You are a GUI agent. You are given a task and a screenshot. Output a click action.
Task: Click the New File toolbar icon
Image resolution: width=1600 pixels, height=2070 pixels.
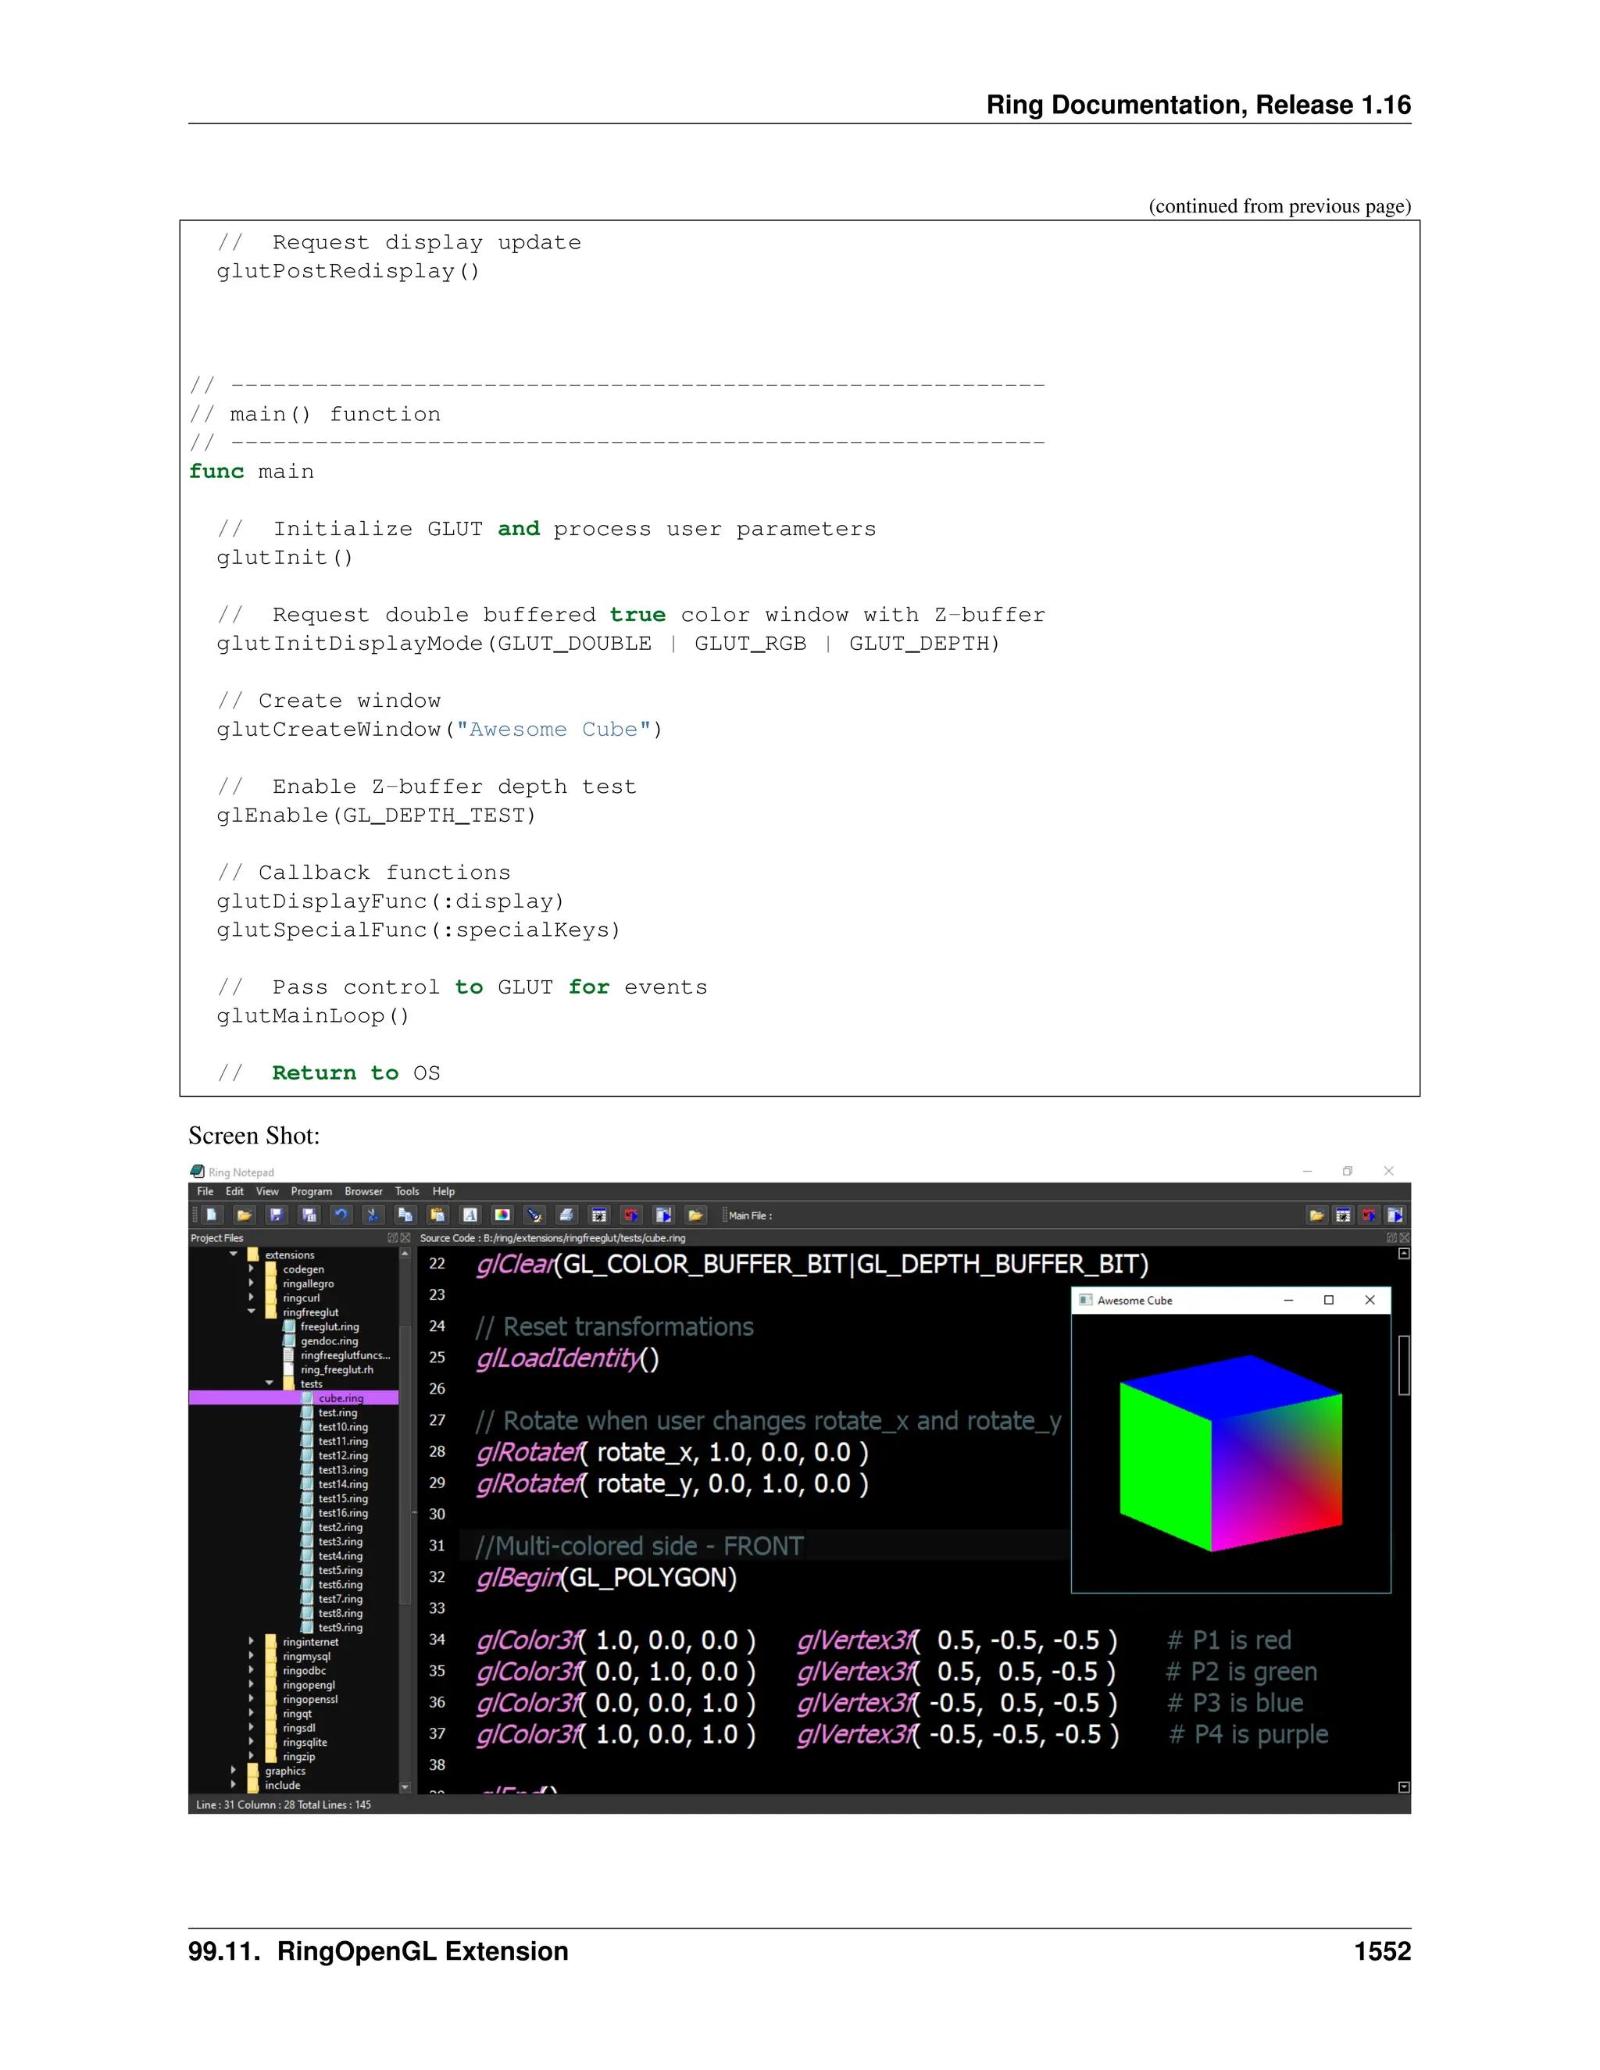(212, 1215)
